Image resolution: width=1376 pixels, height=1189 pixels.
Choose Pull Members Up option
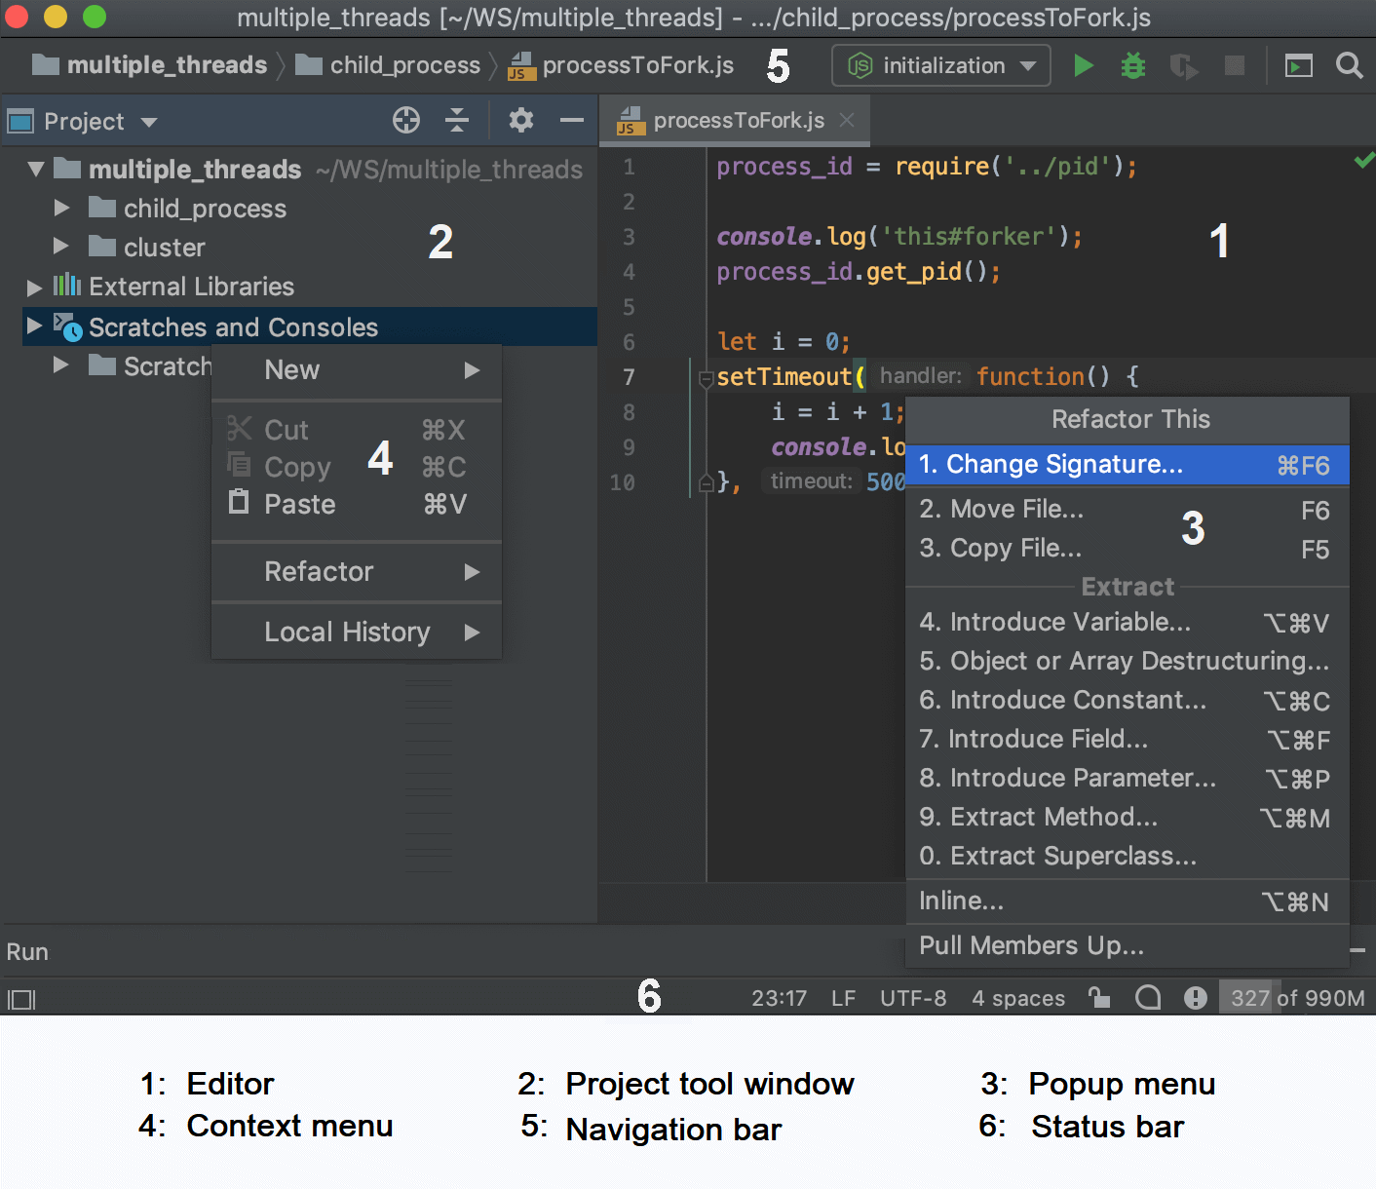coord(1128,946)
